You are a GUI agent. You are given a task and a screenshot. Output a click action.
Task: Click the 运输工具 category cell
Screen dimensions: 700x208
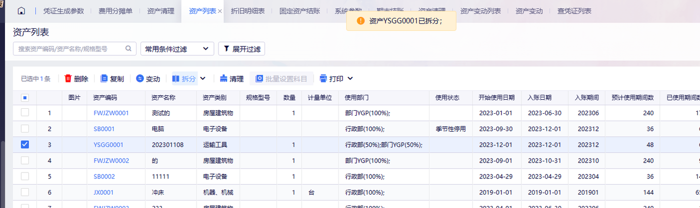(x=218, y=145)
